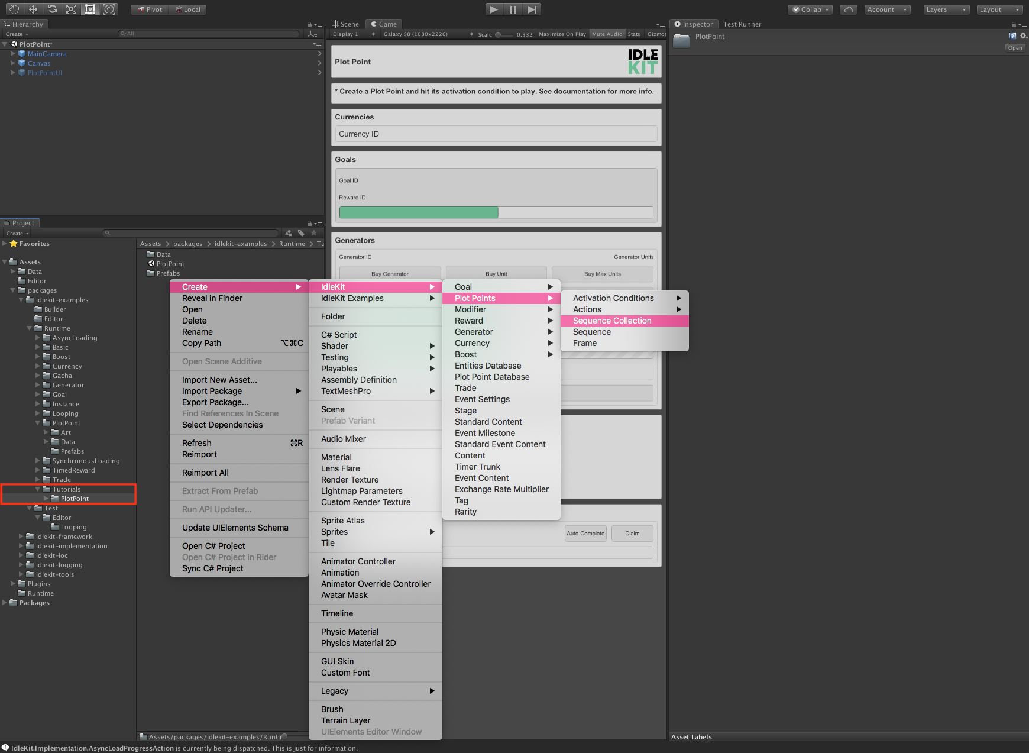The width and height of the screenshot is (1029, 753).
Task: Click the Claim button in the Inspector
Action: [632, 533]
